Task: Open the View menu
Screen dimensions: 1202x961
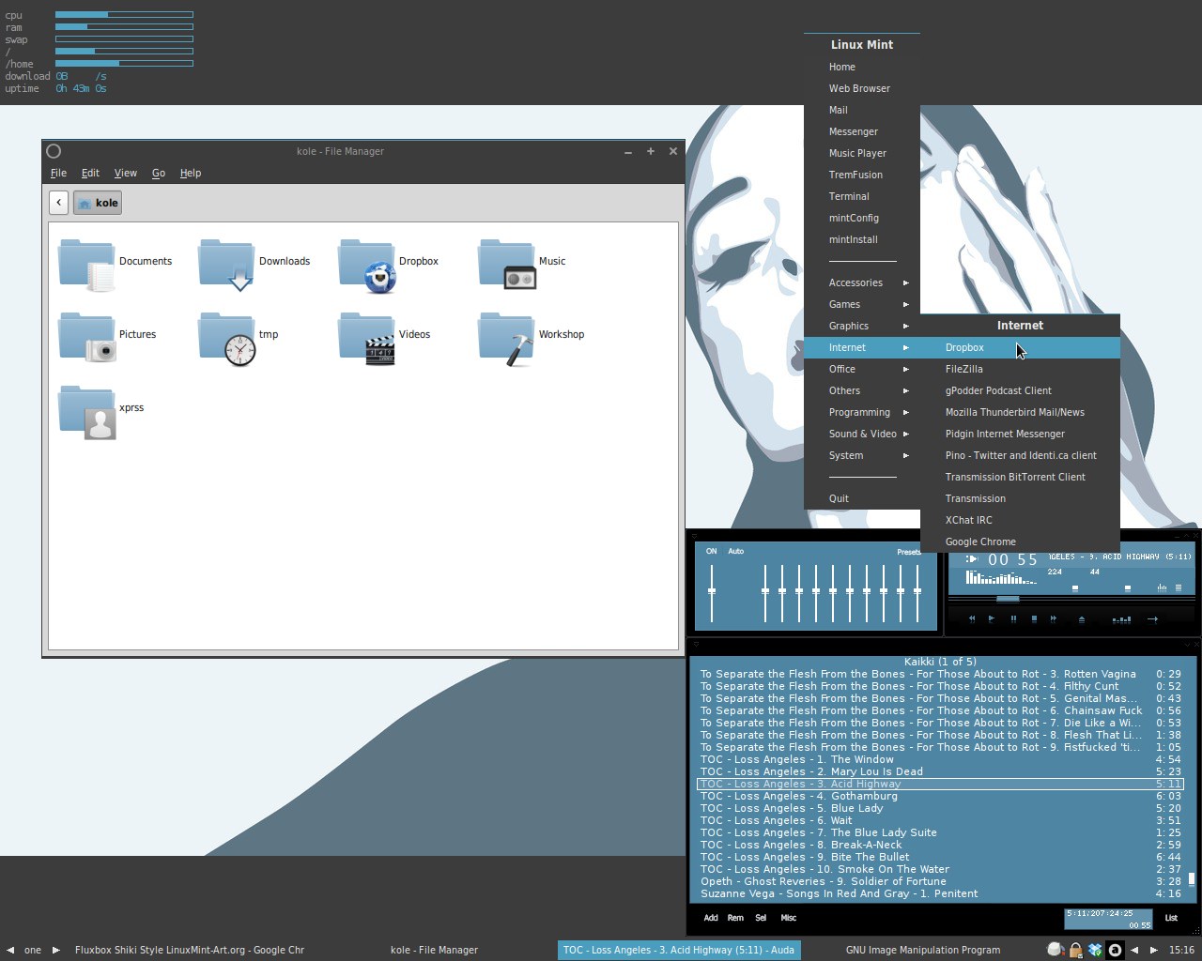Action: point(126,173)
